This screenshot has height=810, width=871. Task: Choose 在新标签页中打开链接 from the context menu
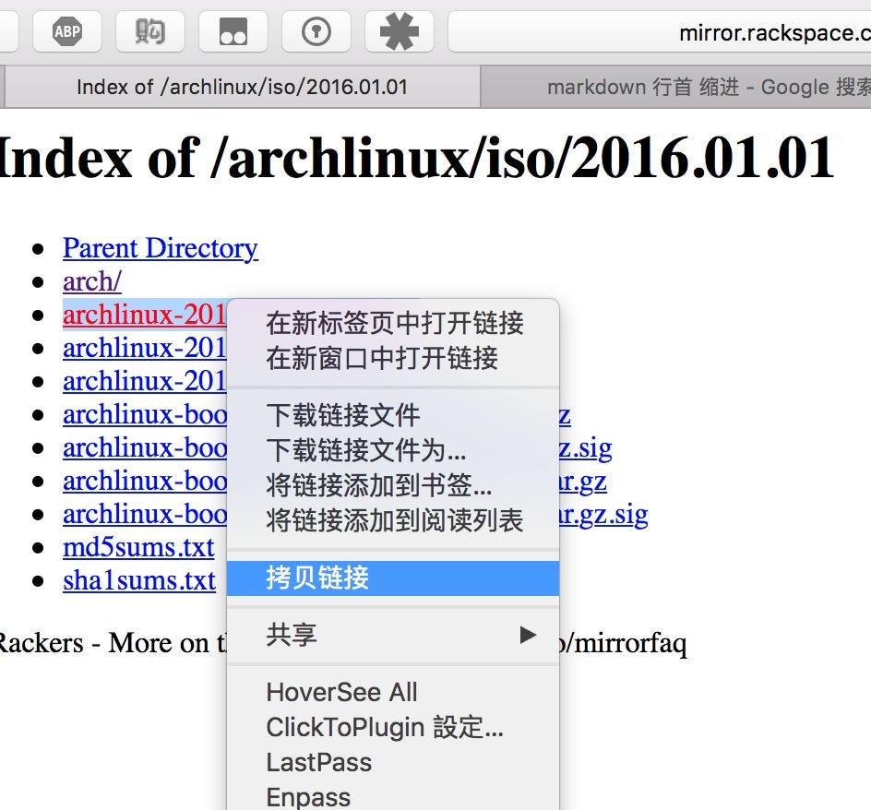click(393, 323)
